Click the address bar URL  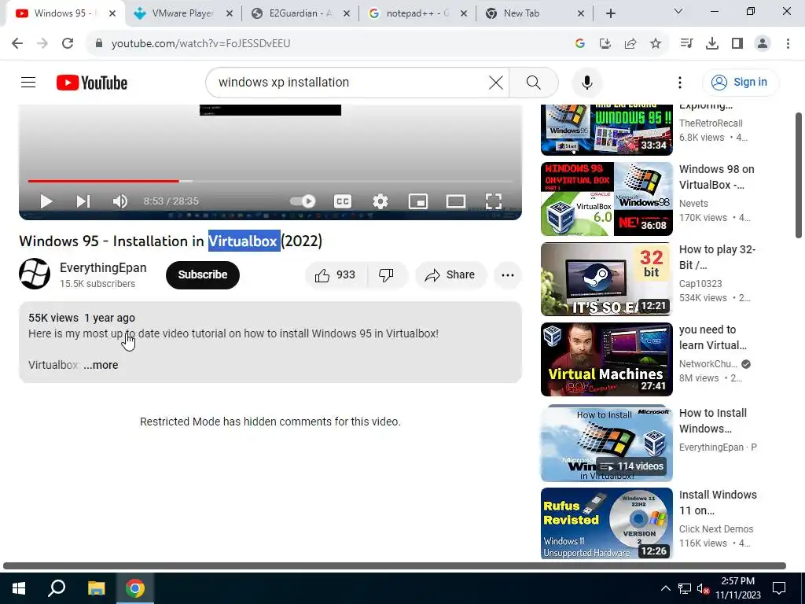coord(200,44)
